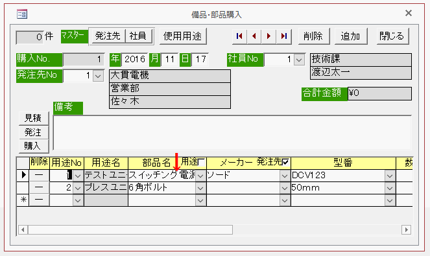The height and width of the screenshot is (256, 430).
Task: Open 用途No dropdown in new blank row
Action: coord(78,200)
